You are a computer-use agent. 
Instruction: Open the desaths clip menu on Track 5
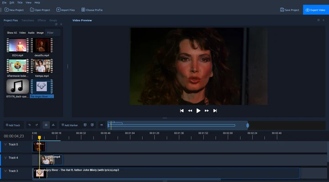coord(34,143)
